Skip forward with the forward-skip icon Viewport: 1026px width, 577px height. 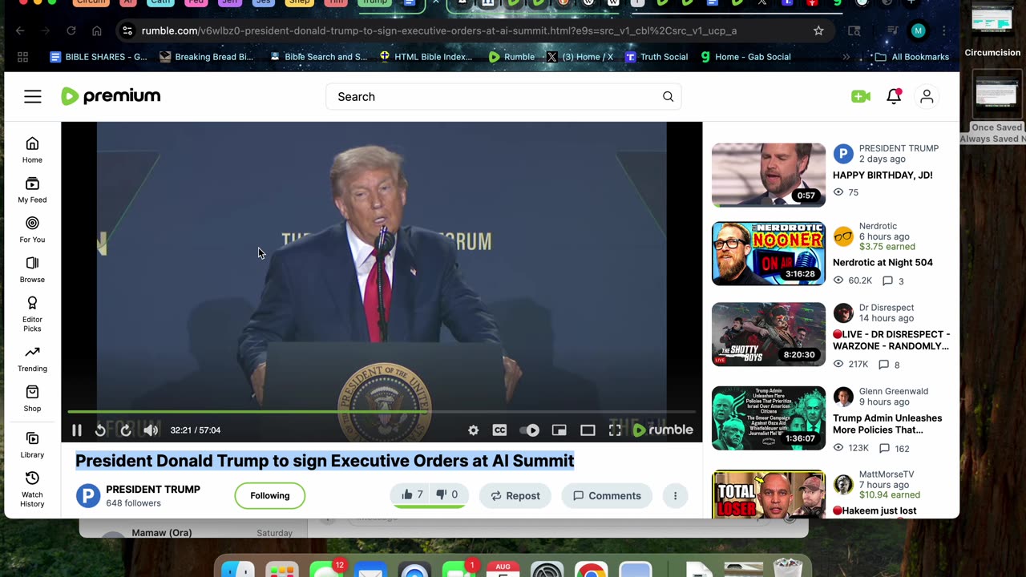[126, 430]
